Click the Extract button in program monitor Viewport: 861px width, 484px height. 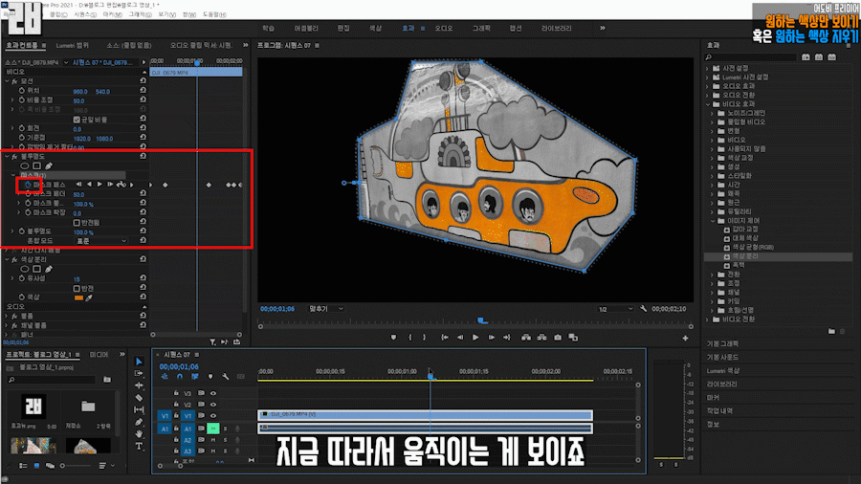542,338
